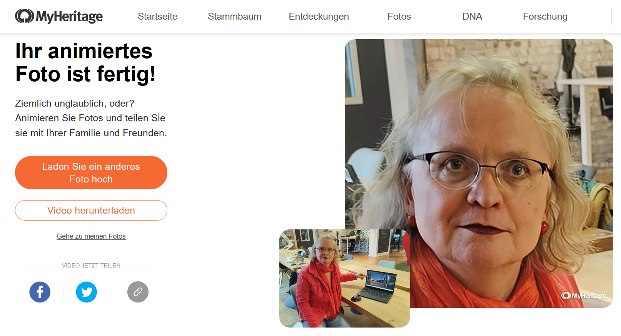Viewport: 621px width, 336px height.
Task: Share video on Facebook icon
Action: (x=40, y=292)
